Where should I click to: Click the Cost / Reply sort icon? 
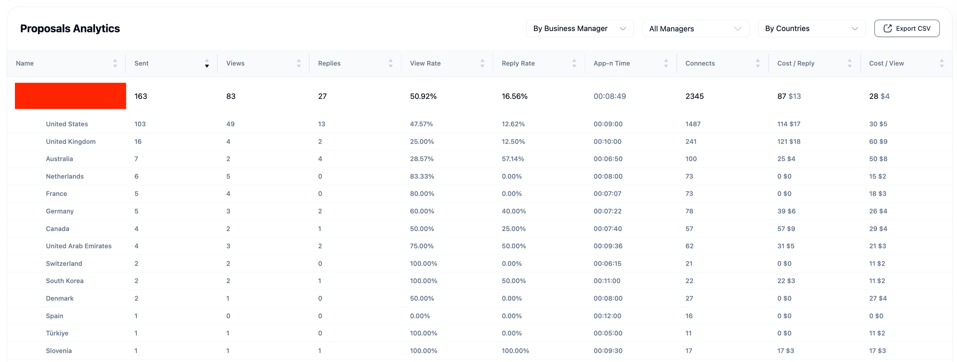coord(850,64)
